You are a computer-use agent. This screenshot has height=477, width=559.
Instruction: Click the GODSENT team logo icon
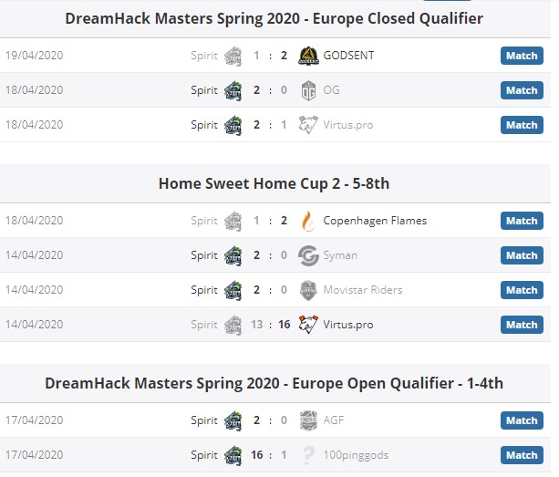(308, 56)
